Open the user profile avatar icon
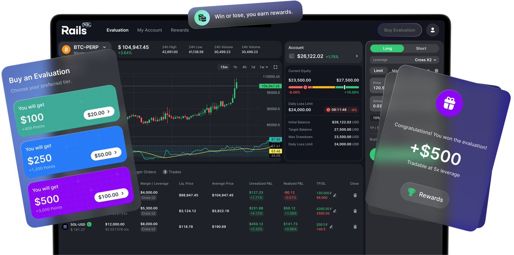 [433, 30]
